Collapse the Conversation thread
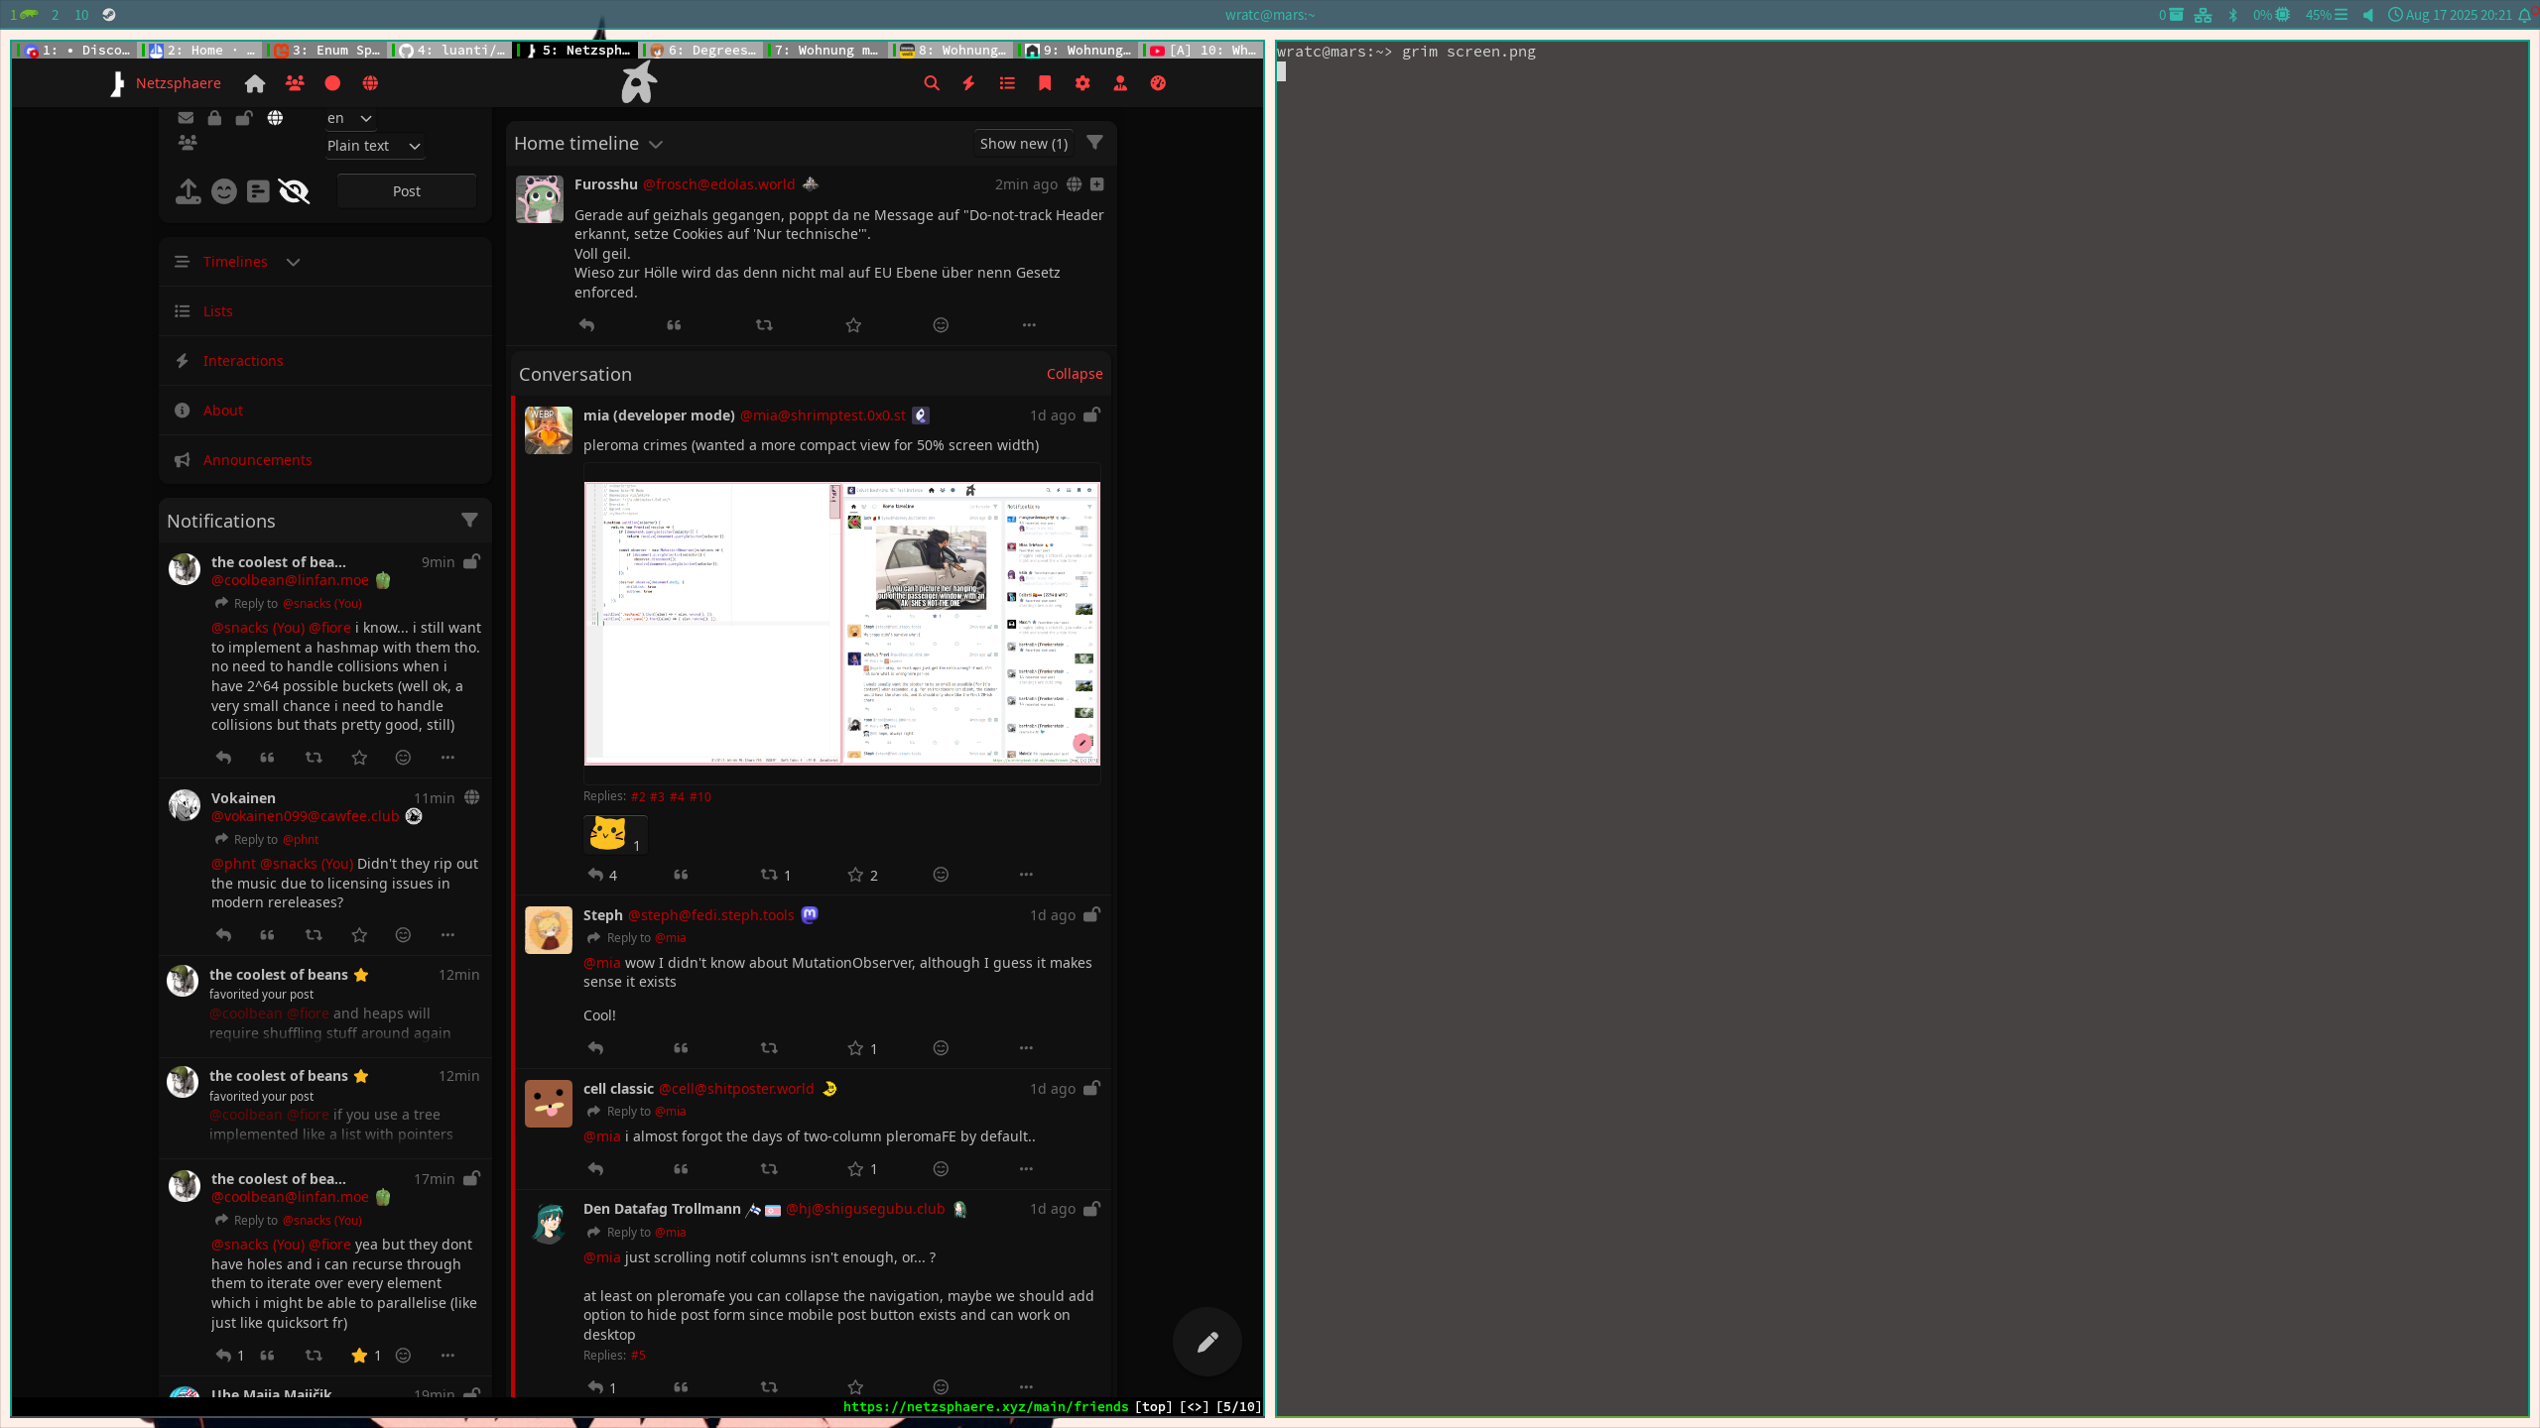Viewport: 2540px width, 1428px height. (1074, 374)
